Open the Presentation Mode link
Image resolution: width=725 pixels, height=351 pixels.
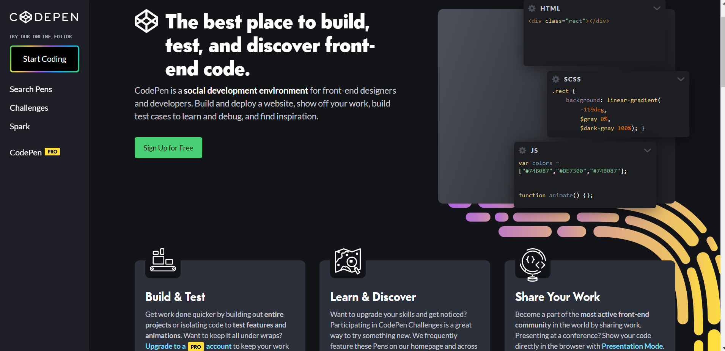[632, 346]
